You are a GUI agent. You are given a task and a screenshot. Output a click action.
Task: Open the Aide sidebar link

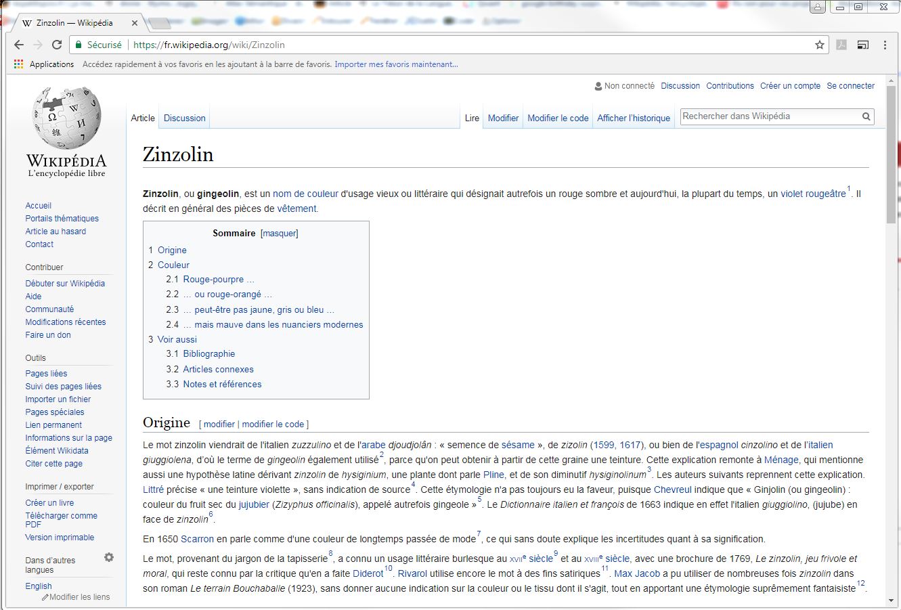(x=33, y=297)
